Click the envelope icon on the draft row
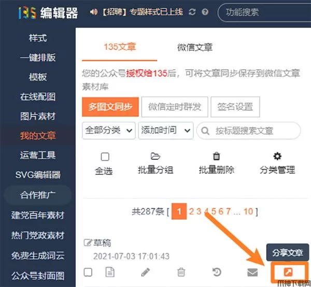The image size is (311, 287). click(x=252, y=272)
